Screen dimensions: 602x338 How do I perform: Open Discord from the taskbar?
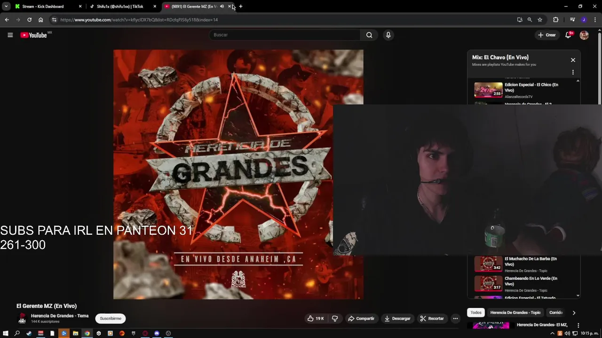[157, 333]
